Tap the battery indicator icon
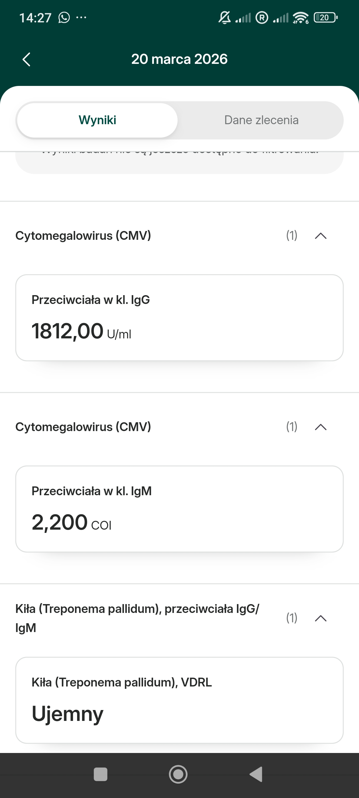359x798 pixels. point(325,18)
